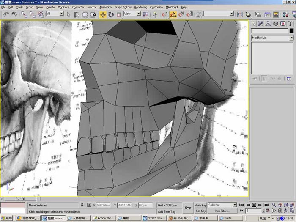Viewport: 296px width, 222px height.
Task: Toggle Window/Crossing selection icon
Action: [x=93, y=14]
